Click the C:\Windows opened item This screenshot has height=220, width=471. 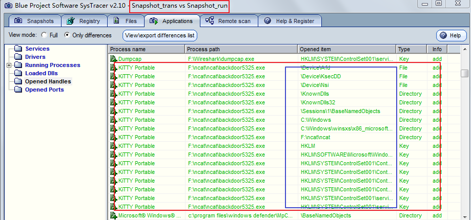tap(316, 120)
